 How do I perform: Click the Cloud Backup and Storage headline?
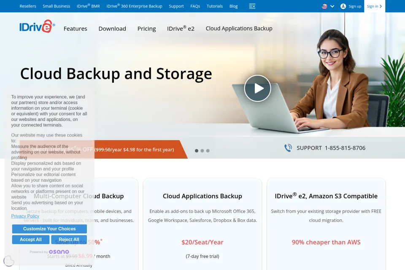[x=116, y=74]
